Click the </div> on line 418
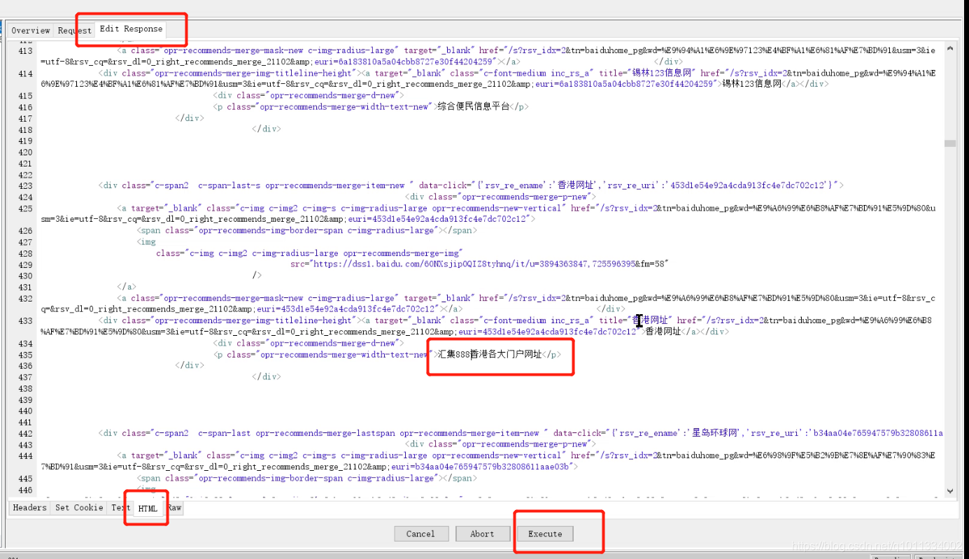The width and height of the screenshot is (969, 559). [x=267, y=129]
